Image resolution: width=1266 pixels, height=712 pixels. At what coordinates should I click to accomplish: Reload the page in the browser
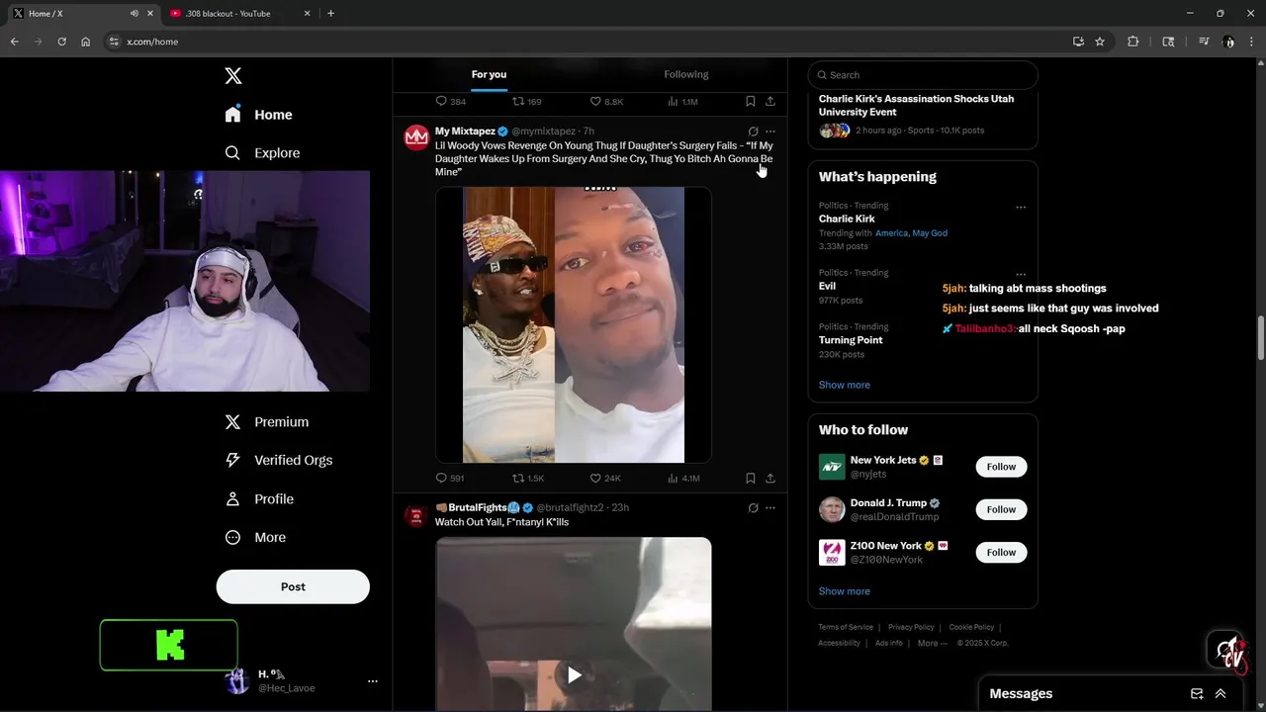click(61, 42)
